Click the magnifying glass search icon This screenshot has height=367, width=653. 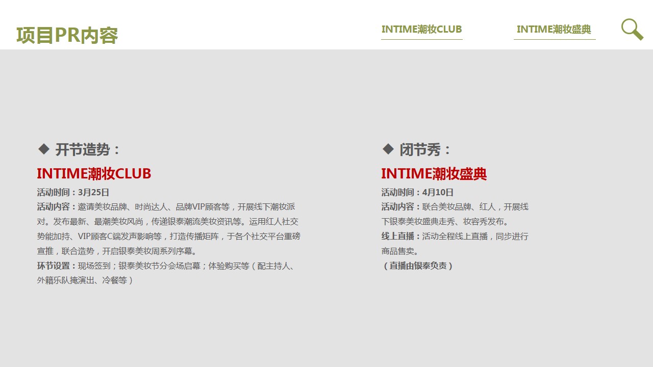[x=632, y=29]
